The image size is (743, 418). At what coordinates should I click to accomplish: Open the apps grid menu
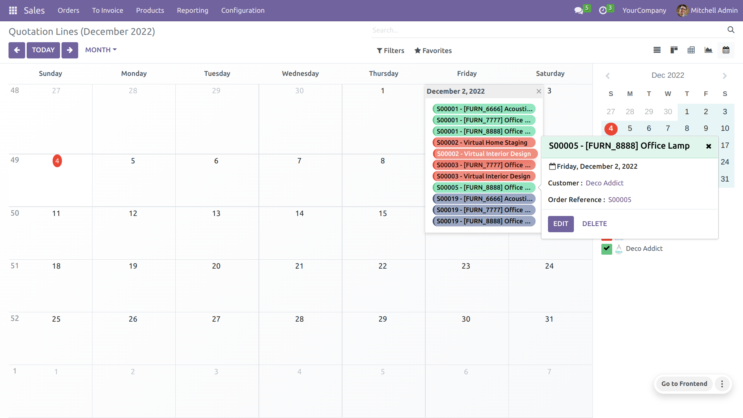tap(13, 10)
